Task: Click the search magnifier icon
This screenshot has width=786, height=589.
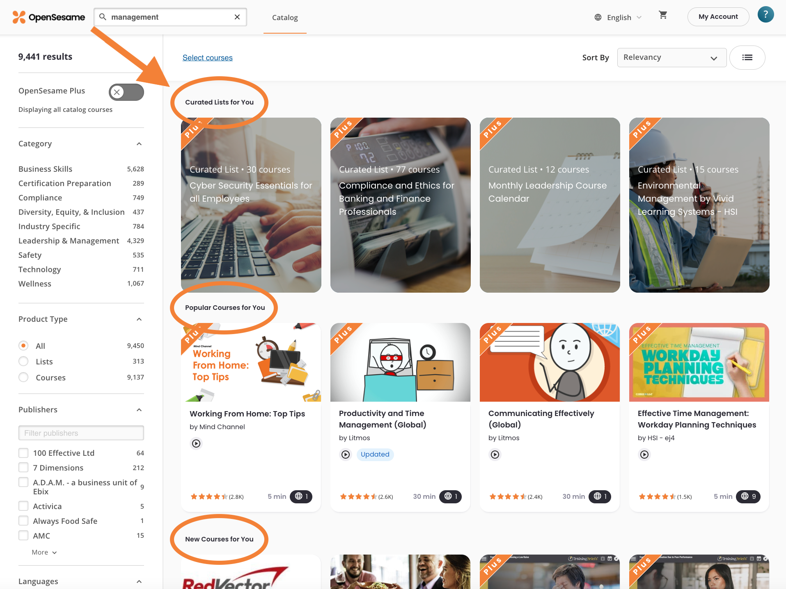Action: pyautogui.click(x=103, y=17)
